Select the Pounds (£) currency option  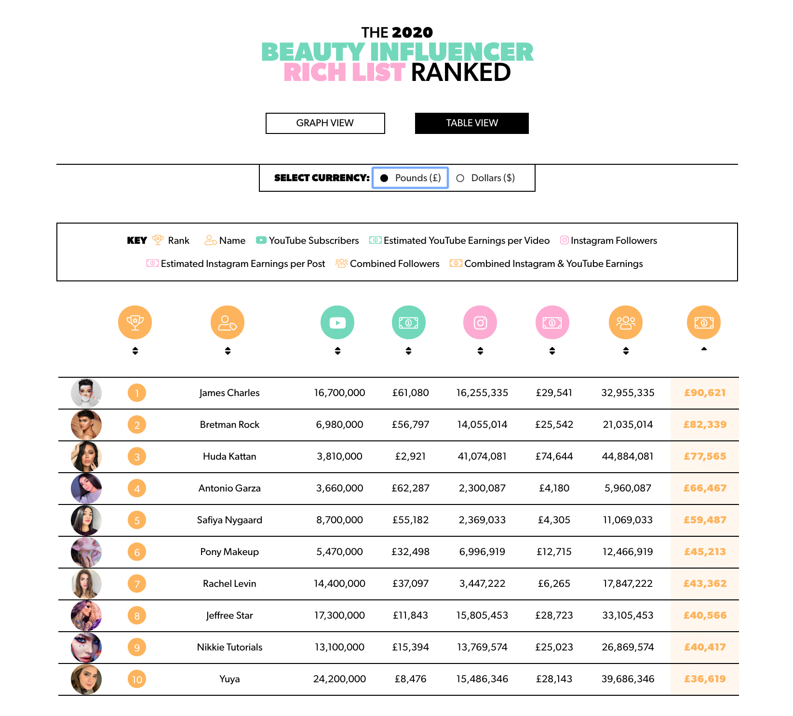coord(410,178)
